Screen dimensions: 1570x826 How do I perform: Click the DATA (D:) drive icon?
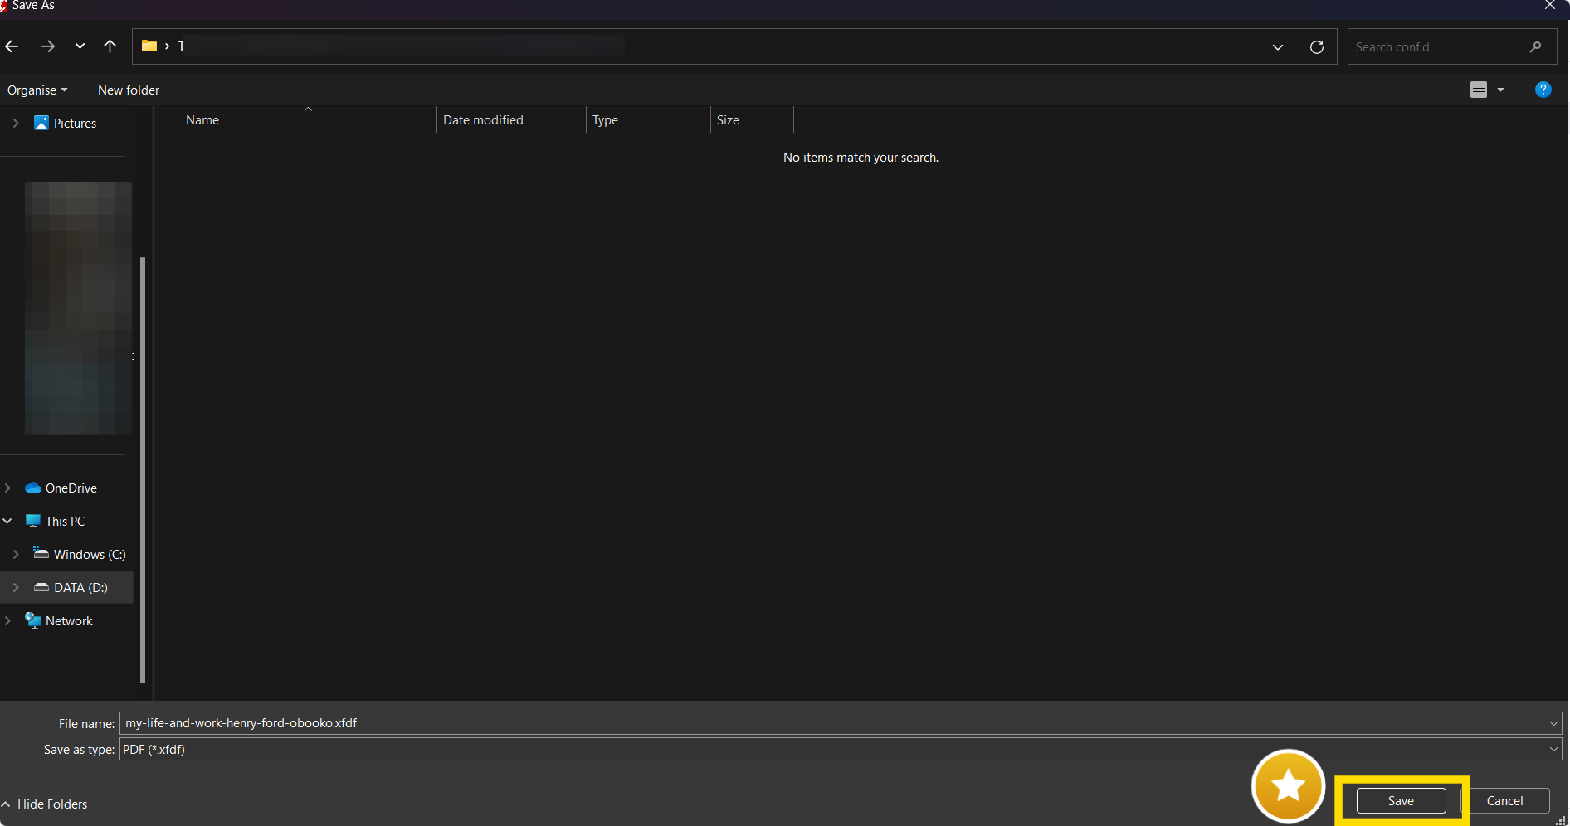click(x=41, y=587)
